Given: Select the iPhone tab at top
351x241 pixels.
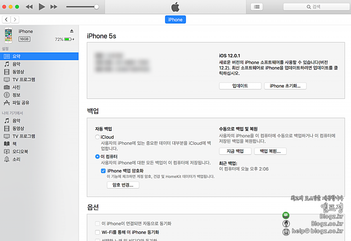Looking at the screenshot, I should 175,20.
